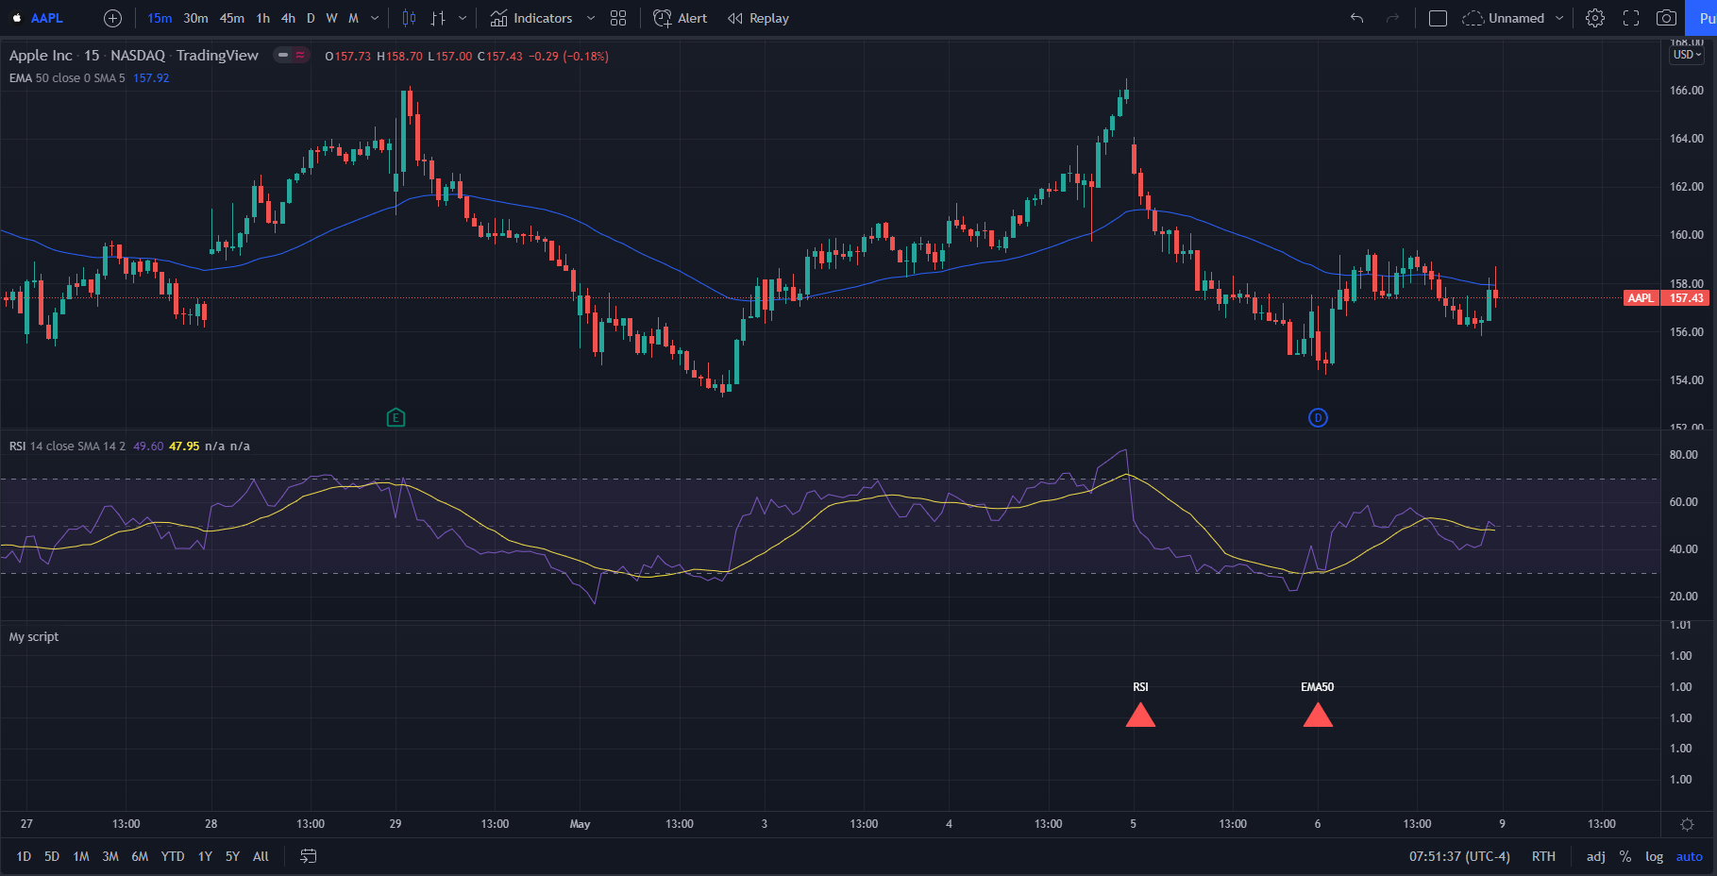
Task: Enter fullscreen mode
Action: coord(1631,18)
